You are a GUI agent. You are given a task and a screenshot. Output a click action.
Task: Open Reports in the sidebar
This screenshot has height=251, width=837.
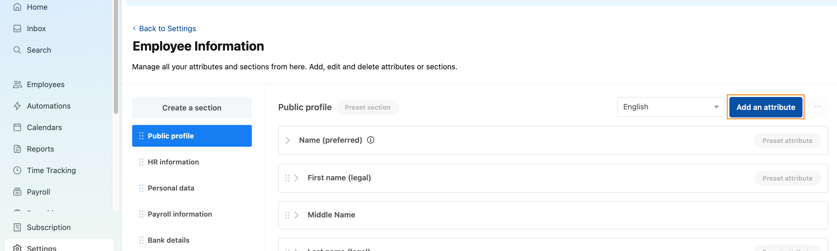click(x=40, y=149)
